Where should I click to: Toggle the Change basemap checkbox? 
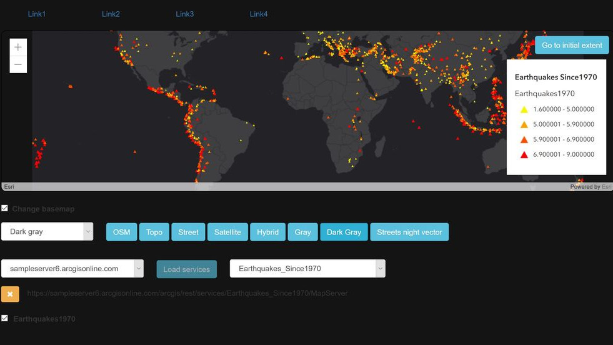click(5, 208)
